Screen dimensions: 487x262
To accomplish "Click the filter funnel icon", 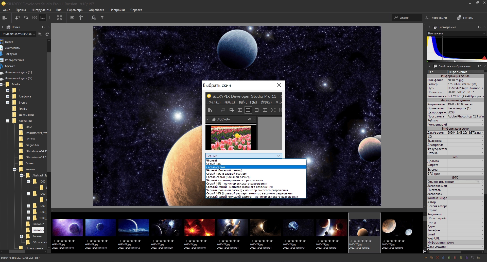I will [102, 18].
